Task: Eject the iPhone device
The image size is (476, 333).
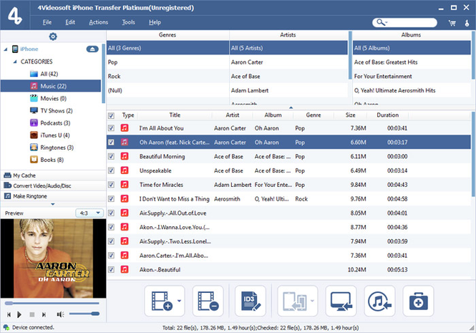Action: (x=92, y=49)
